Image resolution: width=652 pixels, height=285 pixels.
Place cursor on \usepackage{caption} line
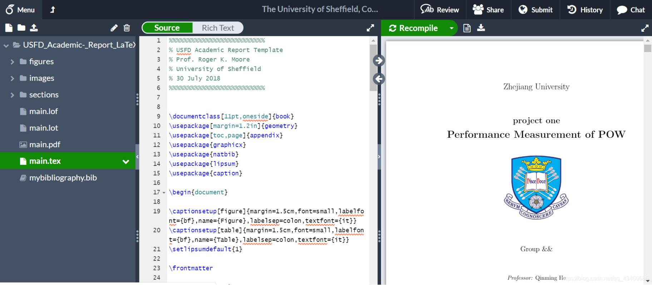[206, 173]
